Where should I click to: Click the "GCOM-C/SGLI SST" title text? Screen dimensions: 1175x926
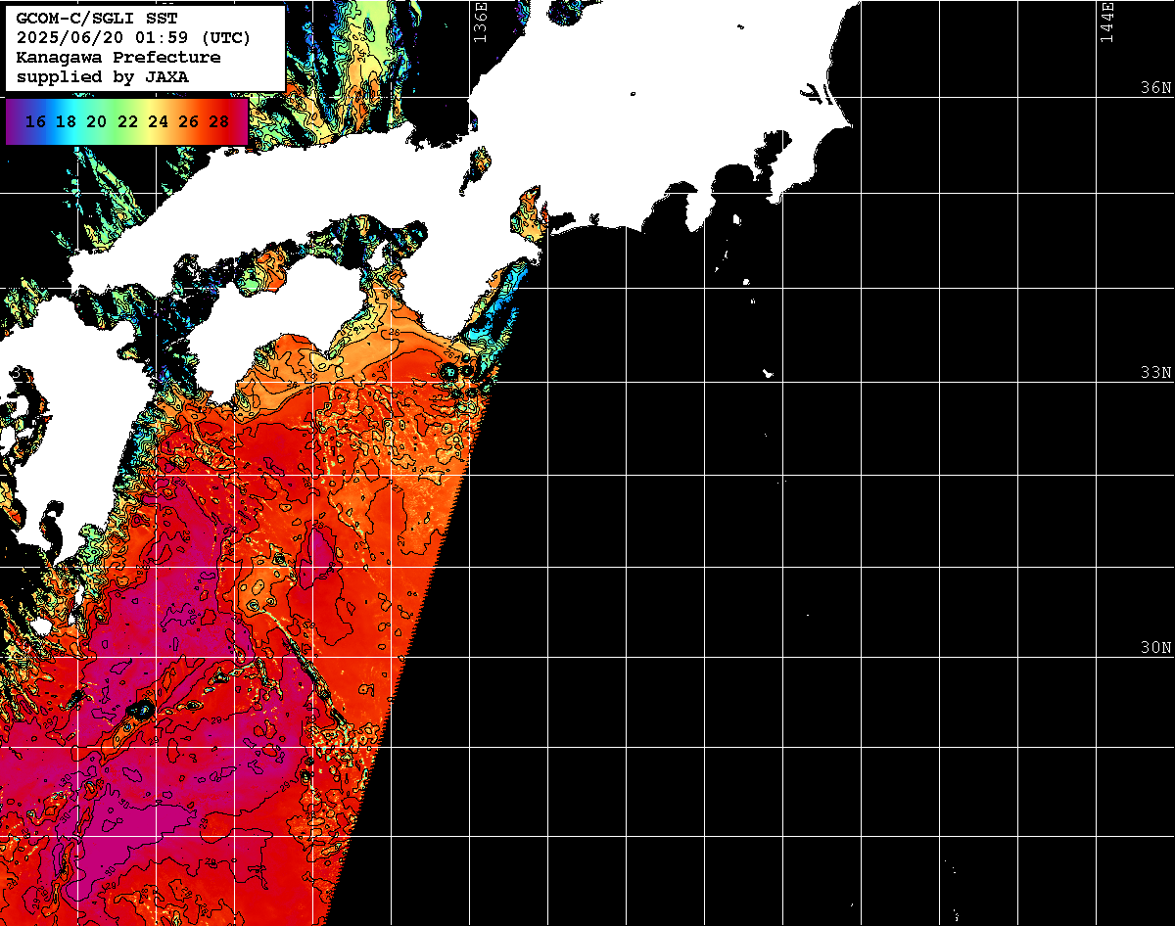tap(97, 19)
